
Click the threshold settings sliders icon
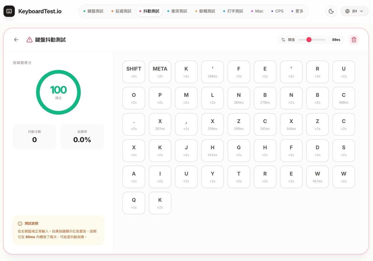tap(283, 40)
